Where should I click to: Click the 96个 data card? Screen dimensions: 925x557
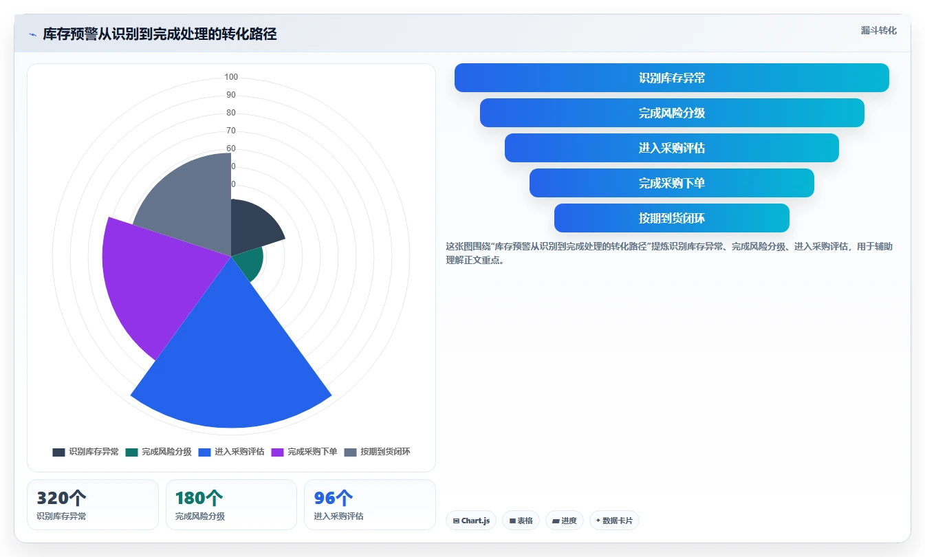click(370, 505)
